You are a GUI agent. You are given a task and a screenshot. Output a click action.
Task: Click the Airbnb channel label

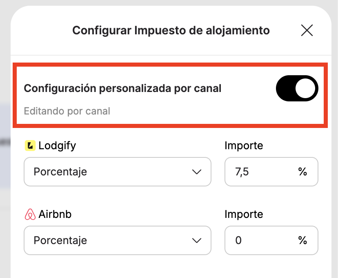click(55, 214)
